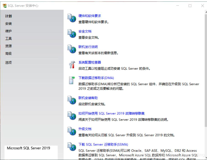The height and width of the screenshot is (160, 207).
Task: Click the globe icon beside 升级文档
Action: (72, 131)
